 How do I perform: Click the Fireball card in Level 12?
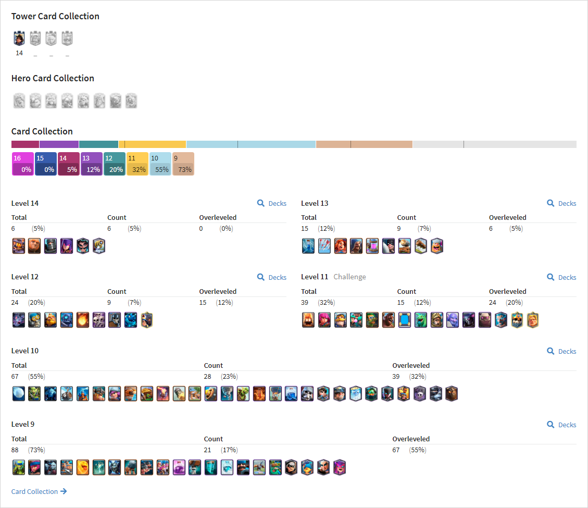point(83,320)
